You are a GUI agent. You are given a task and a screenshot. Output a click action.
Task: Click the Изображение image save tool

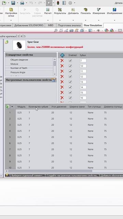click(x=114, y=11)
